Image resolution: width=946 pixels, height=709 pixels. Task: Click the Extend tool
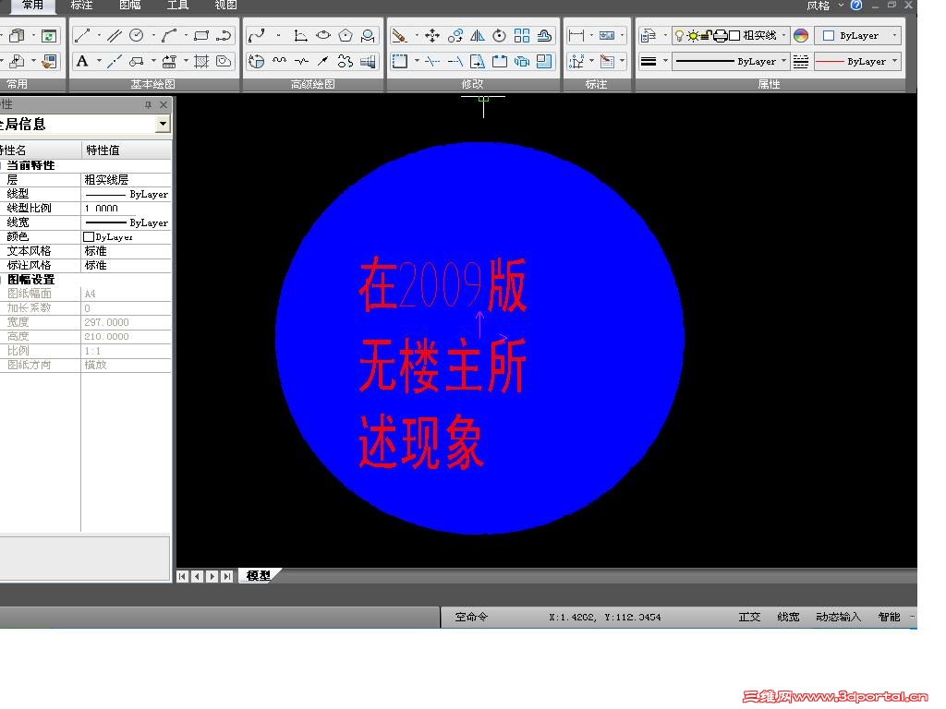click(x=455, y=61)
